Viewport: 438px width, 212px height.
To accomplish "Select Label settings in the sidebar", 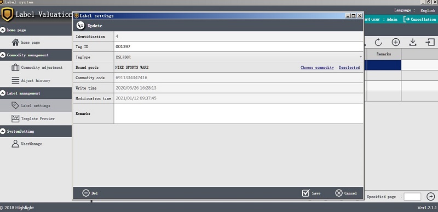I will pyautogui.click(x=36, y=105).
